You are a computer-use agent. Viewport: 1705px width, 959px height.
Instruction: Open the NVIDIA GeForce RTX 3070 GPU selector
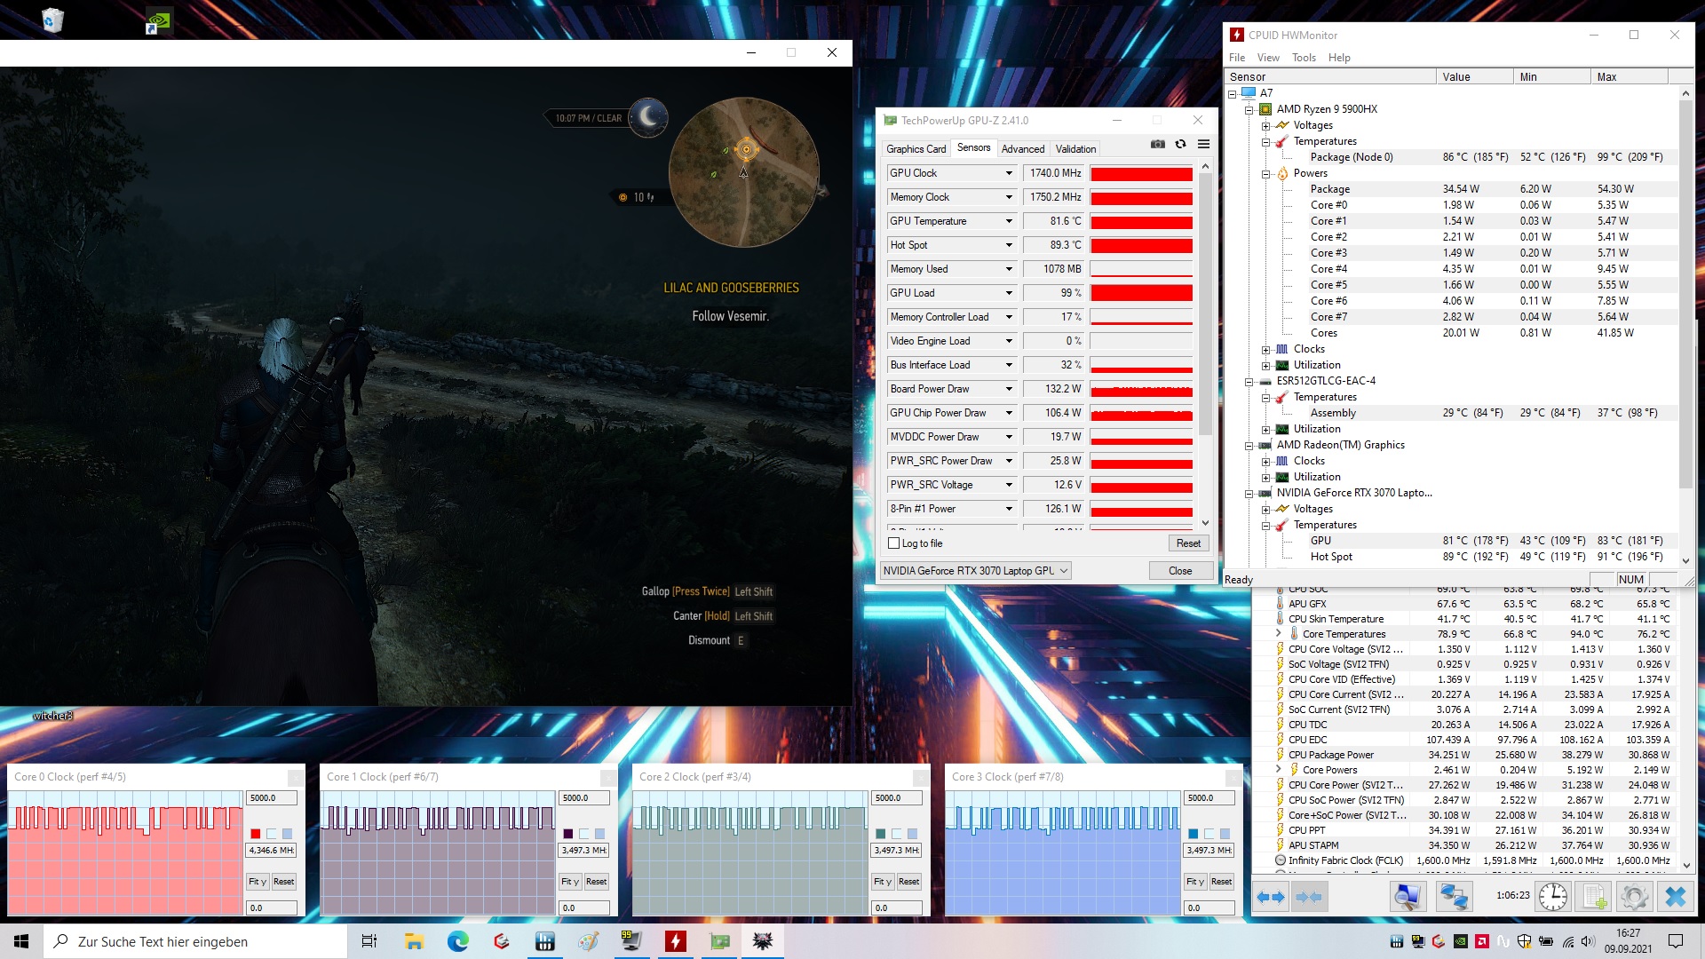tap(975, 571)
